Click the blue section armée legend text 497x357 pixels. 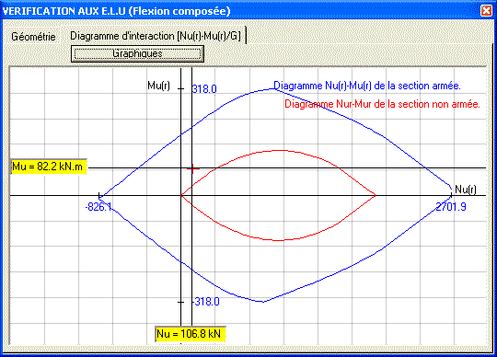367,86
